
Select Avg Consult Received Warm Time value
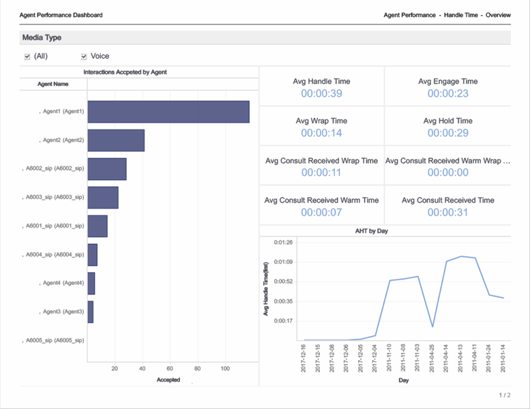[x=321, y=213]
